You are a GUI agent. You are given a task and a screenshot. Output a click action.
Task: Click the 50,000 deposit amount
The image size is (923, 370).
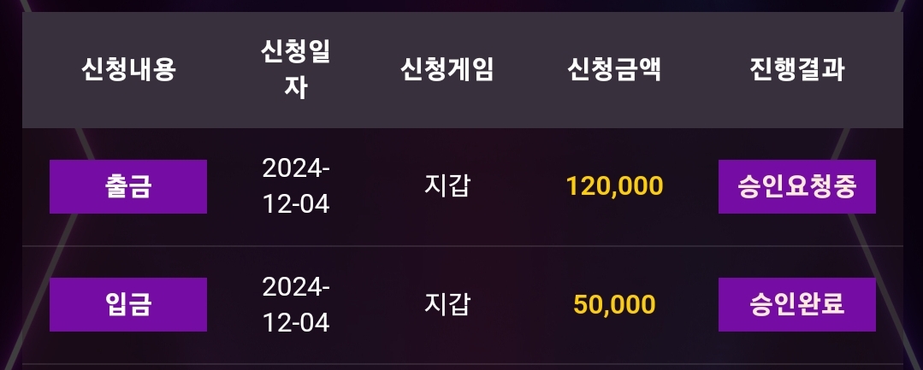pos(614,304)
